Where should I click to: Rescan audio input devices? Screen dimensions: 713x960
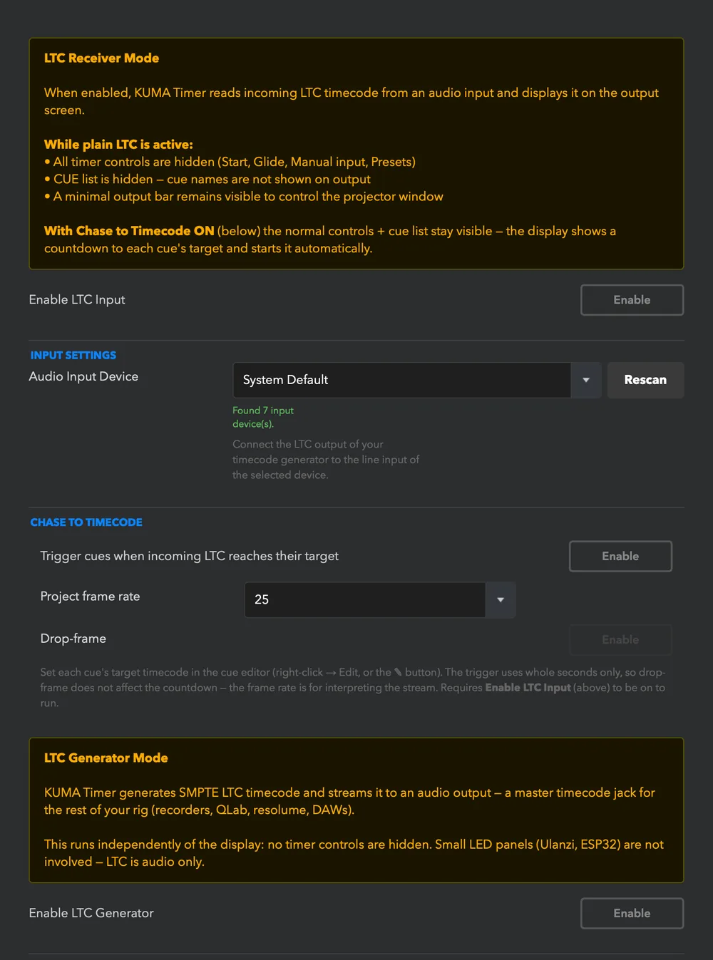pyautogui.click(x=645, y=380)
